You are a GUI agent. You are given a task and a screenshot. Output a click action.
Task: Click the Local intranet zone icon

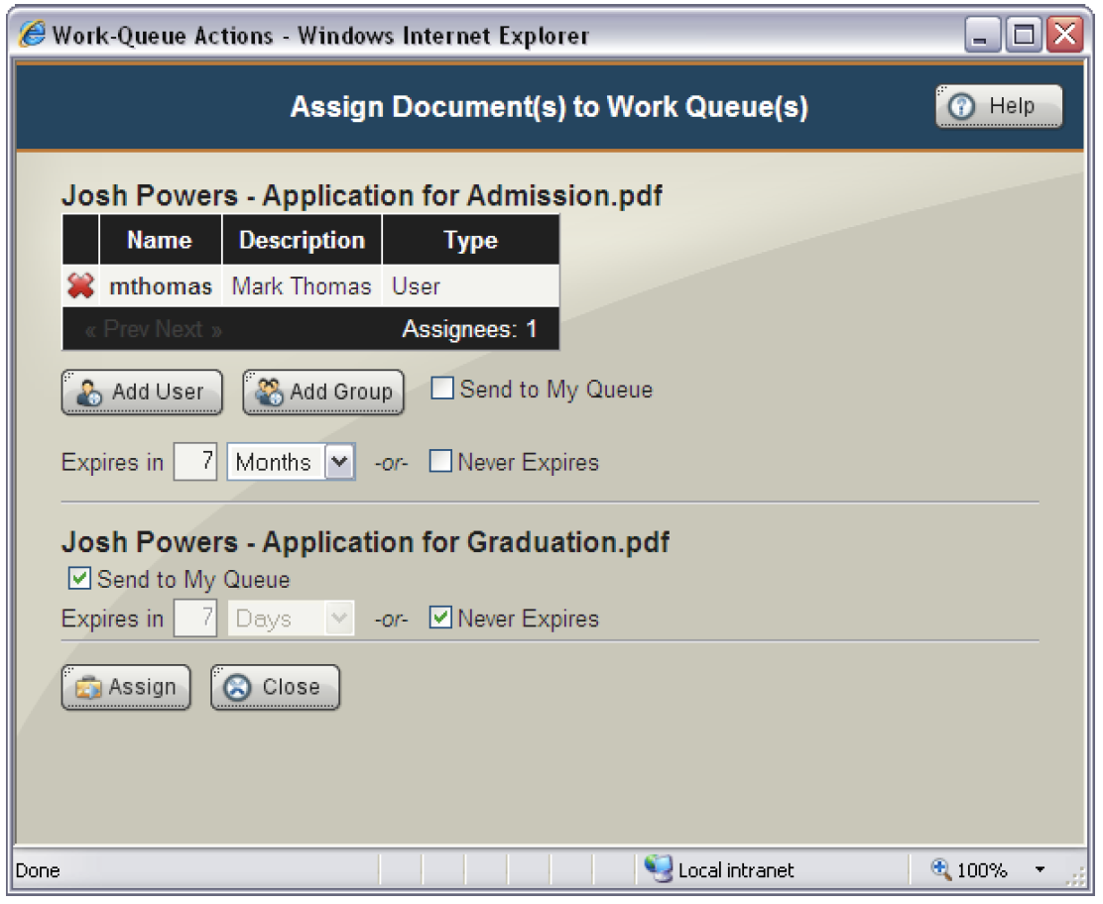click(x=659, y=869)
